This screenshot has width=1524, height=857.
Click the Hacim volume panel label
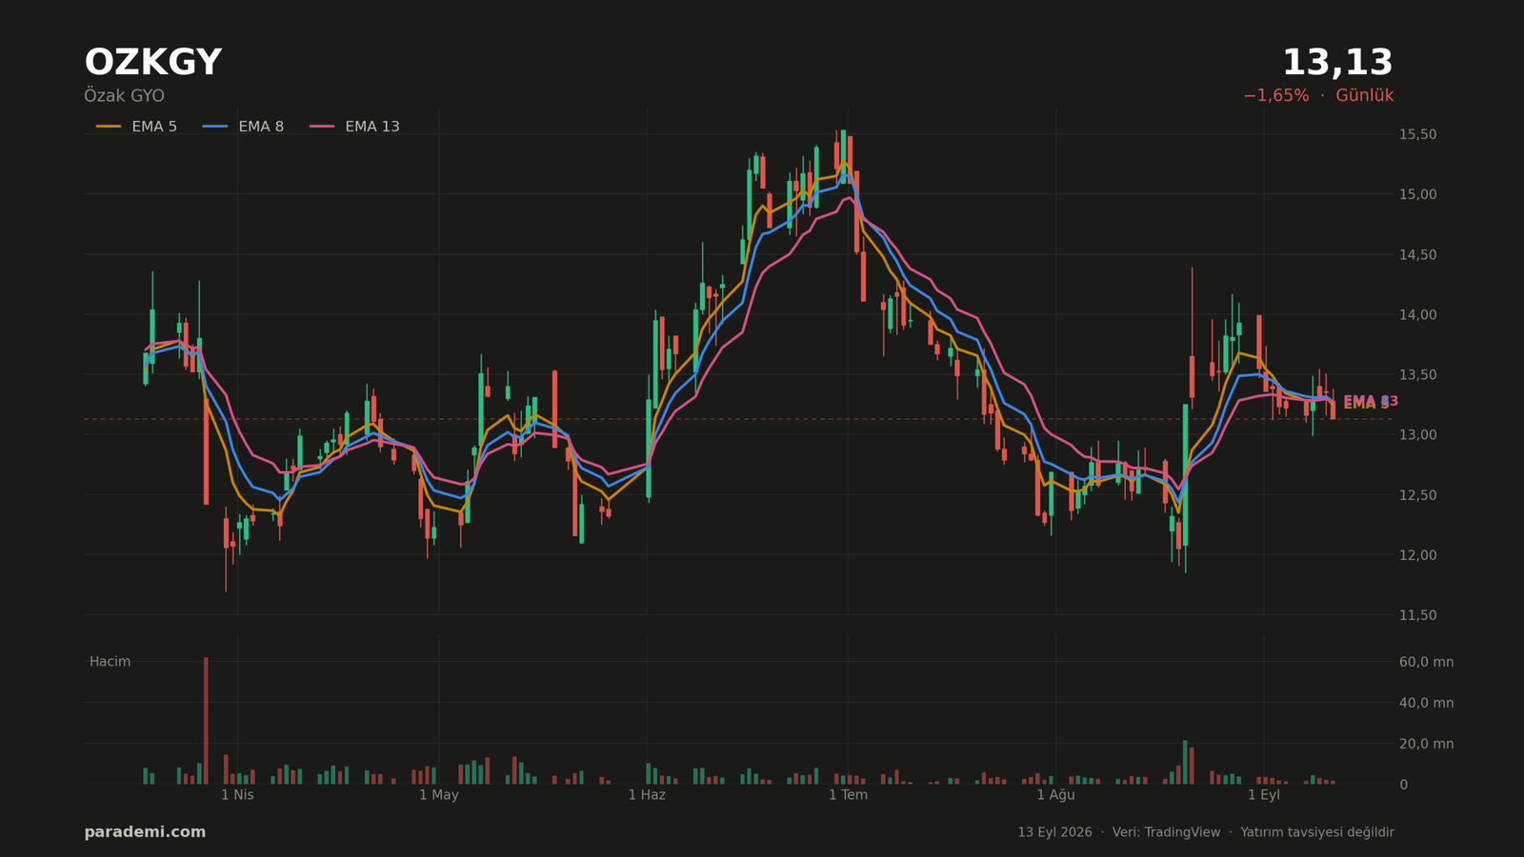(x=110, y=662)
